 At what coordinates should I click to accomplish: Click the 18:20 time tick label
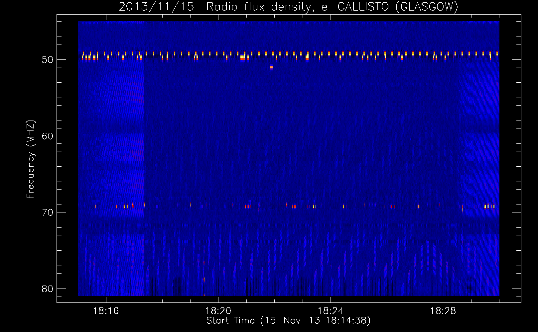(218, 311)
